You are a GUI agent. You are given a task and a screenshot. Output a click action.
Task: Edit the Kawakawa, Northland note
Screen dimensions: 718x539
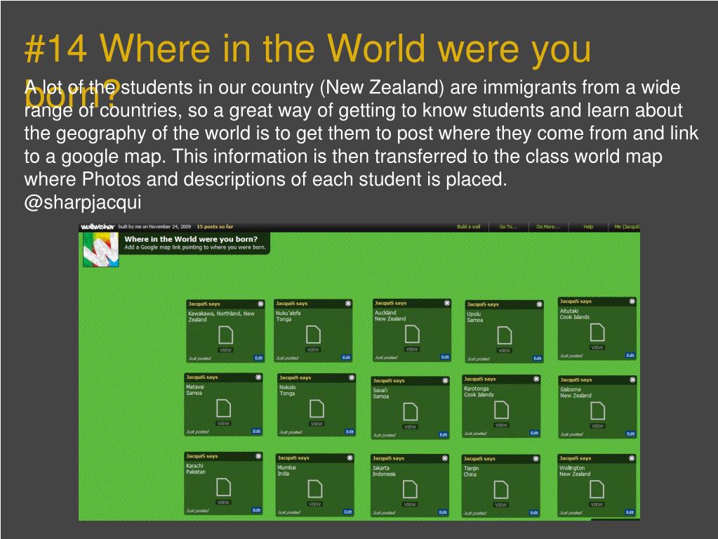tap(259, 358)
